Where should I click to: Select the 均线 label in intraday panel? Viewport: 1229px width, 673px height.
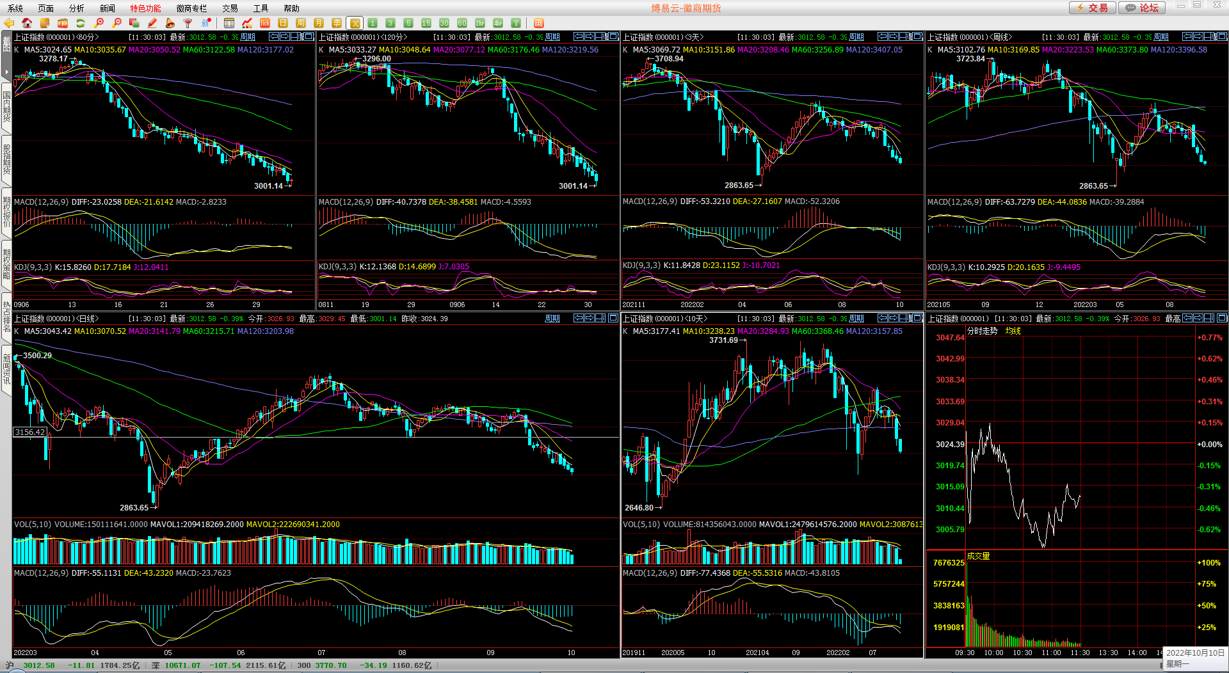[1013, 331]
